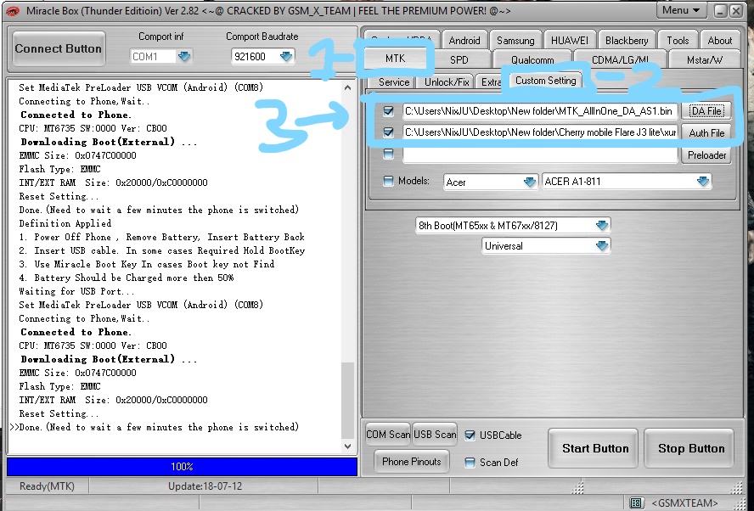Image resolution: width=754 pixels, height=511 pixels.
Task: Click log line 'Waiting for USB Port...'
Action: pyautogui.click(x=76, y=291)
